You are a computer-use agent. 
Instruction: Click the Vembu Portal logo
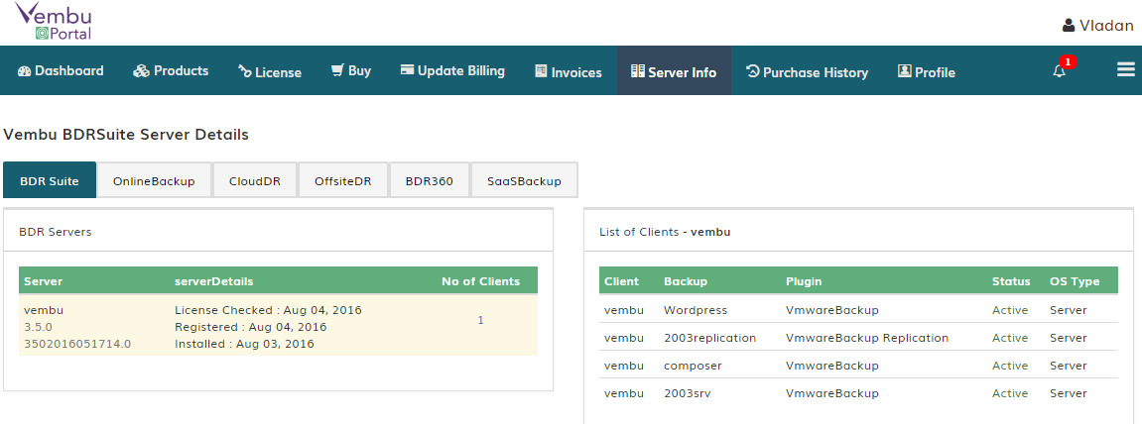(x=54, y=21)
